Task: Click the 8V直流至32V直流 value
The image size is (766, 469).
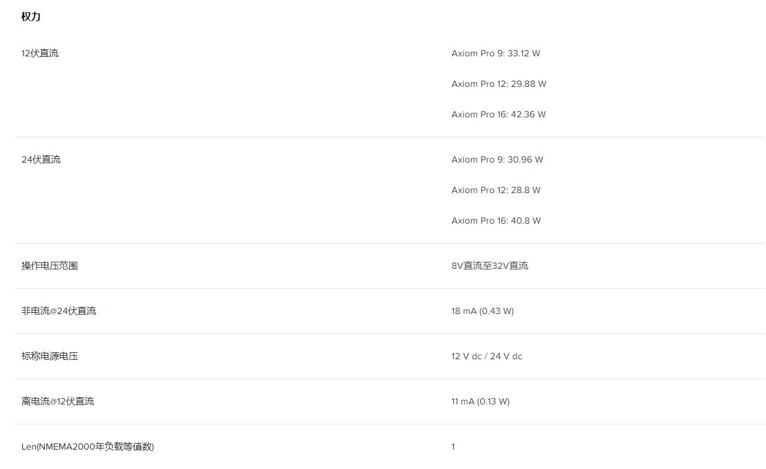Action: coord(490,266)
